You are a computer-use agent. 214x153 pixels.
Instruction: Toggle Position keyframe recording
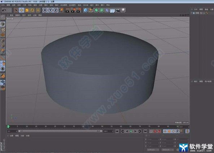coord(165,131)
